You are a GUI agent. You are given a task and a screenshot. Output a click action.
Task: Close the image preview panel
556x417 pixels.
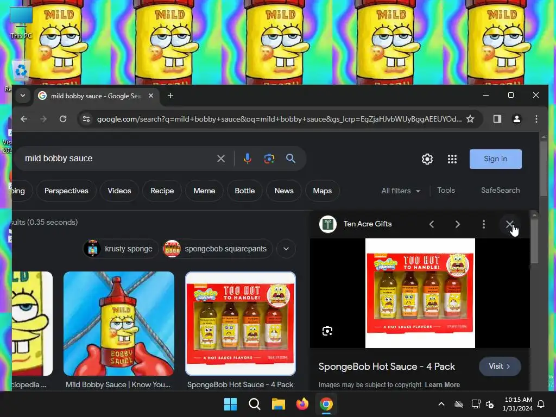pyautogui.click(x=509, y=224)
